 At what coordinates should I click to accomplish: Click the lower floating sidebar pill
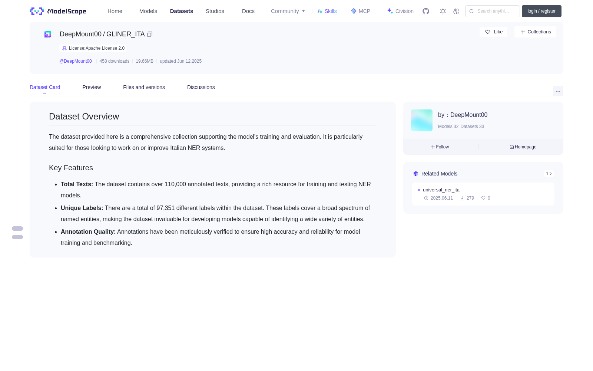pos(17,237)
